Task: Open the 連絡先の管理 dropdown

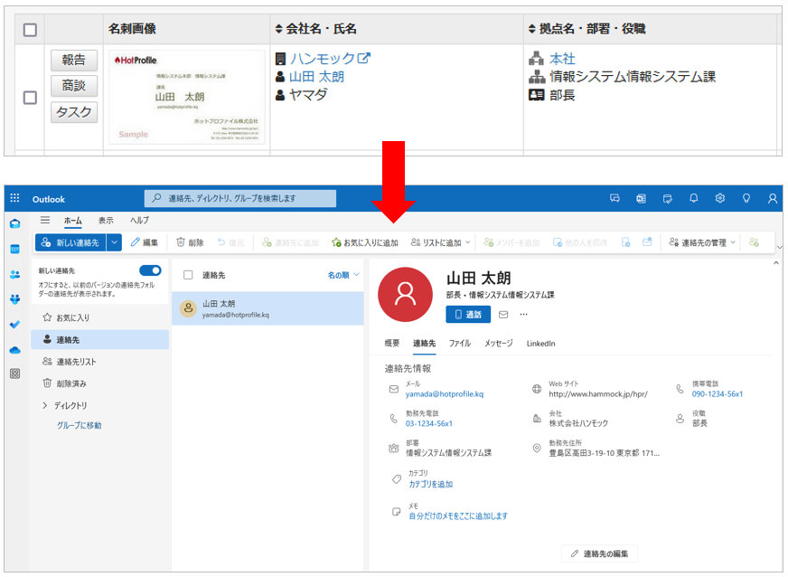Action: (x=702, y=242)
